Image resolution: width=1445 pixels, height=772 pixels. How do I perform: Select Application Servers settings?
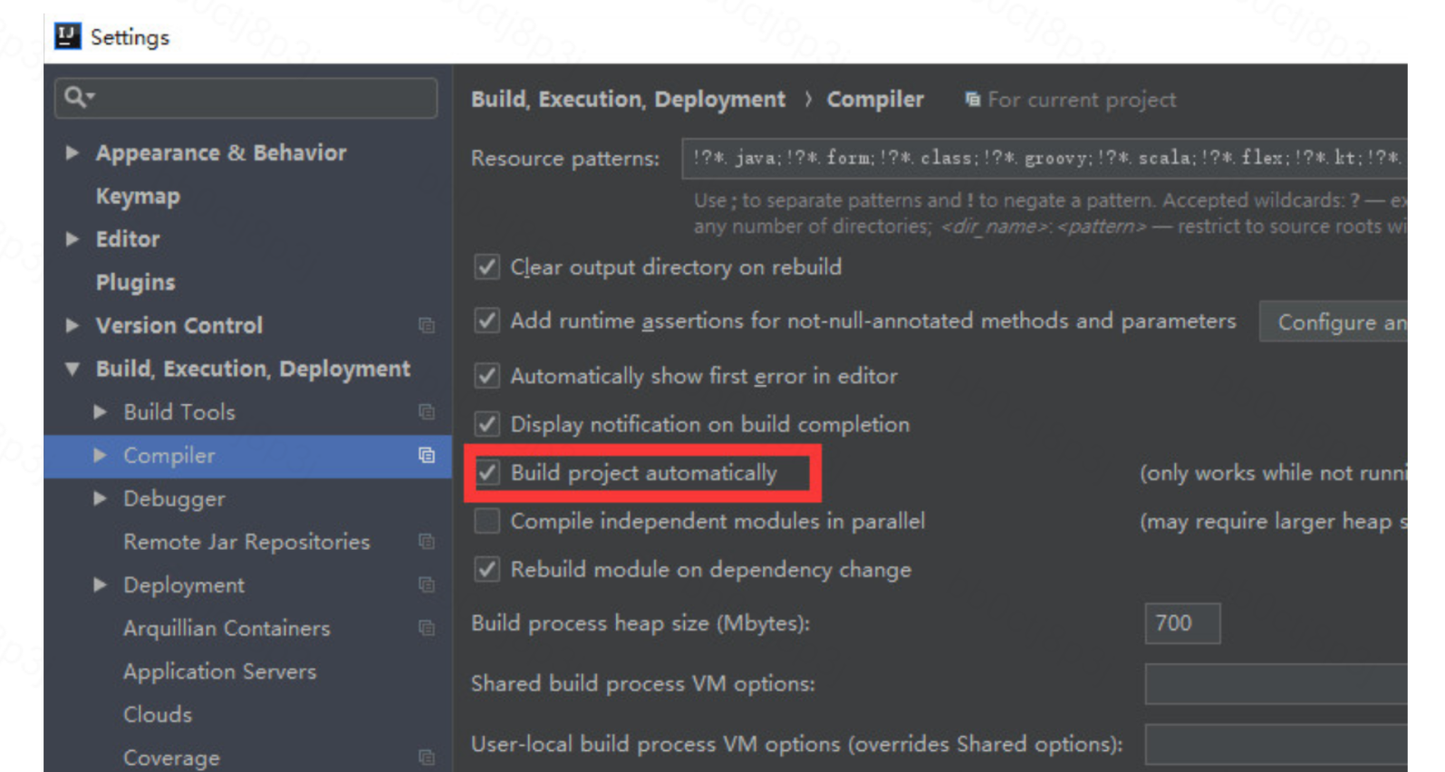pyautogui.click(x=220, y=671)
